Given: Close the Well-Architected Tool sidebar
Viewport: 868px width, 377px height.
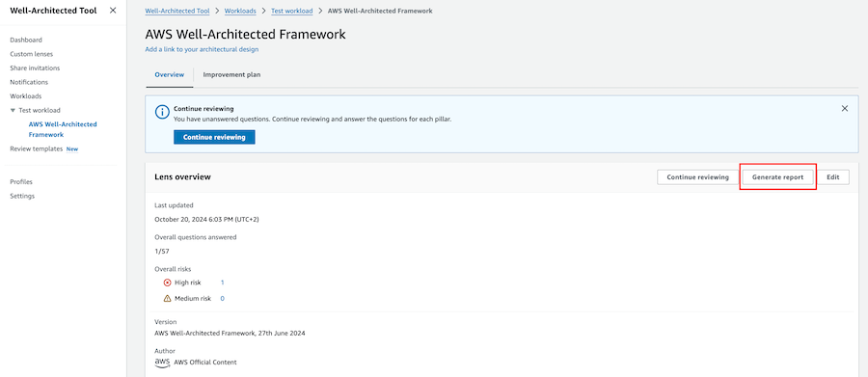Looking at the screenshot, I should (x=113, y=11).
